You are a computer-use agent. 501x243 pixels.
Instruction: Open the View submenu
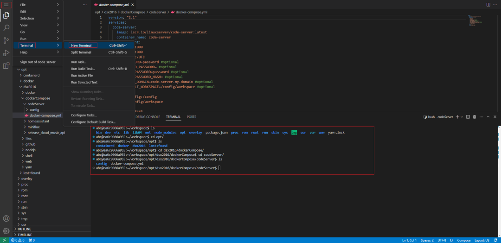point(38,25)
